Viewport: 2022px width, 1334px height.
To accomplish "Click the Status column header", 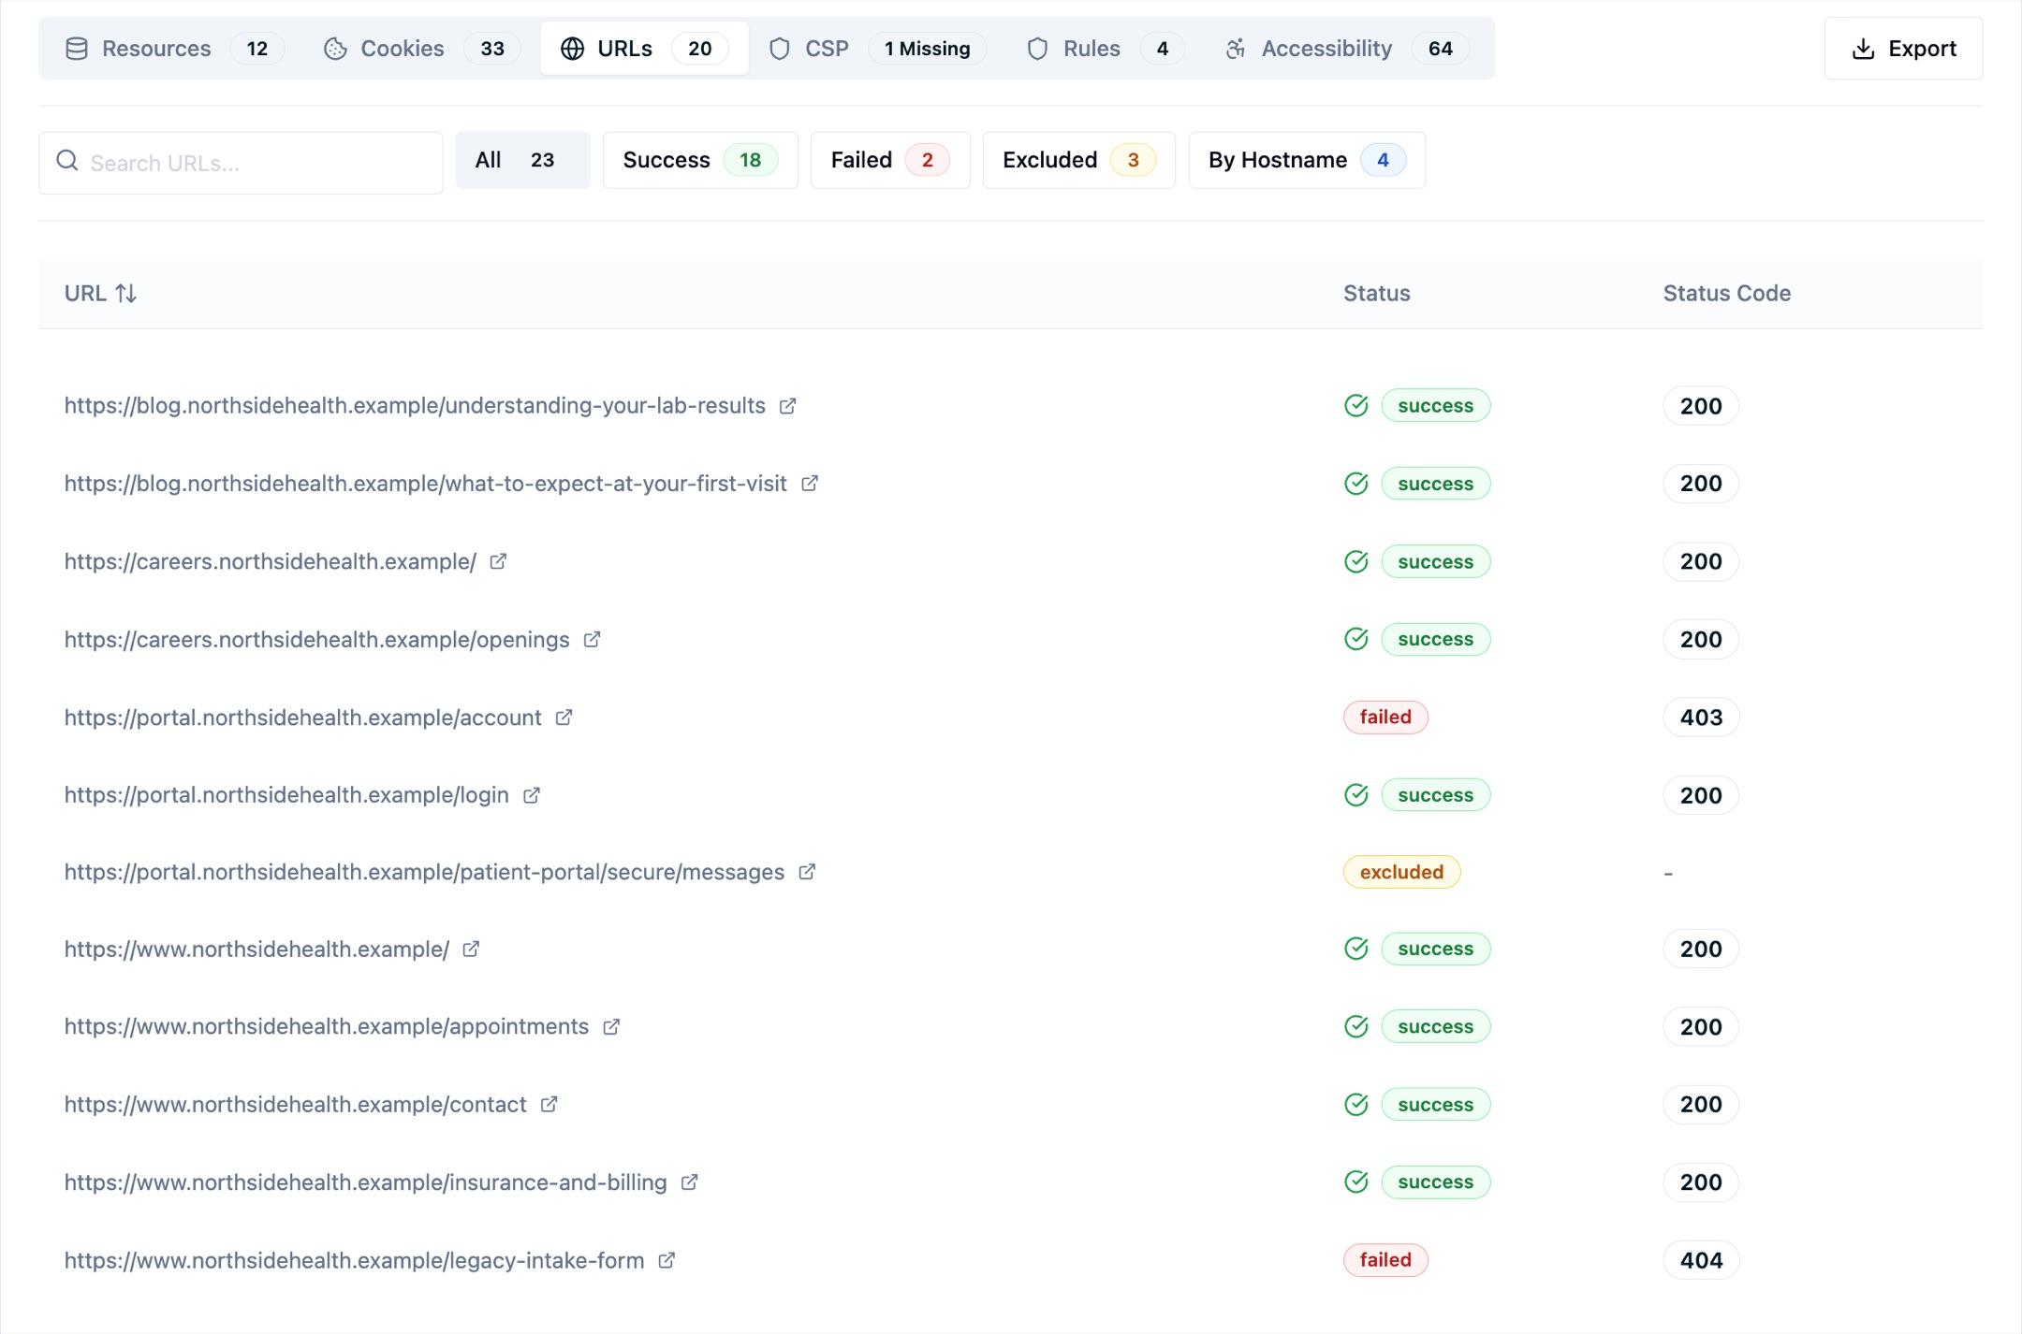I will tap(1376, 294).
